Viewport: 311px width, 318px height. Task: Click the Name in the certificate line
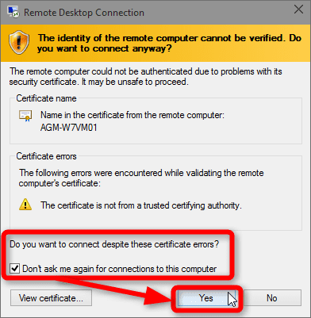coord(132,115)
